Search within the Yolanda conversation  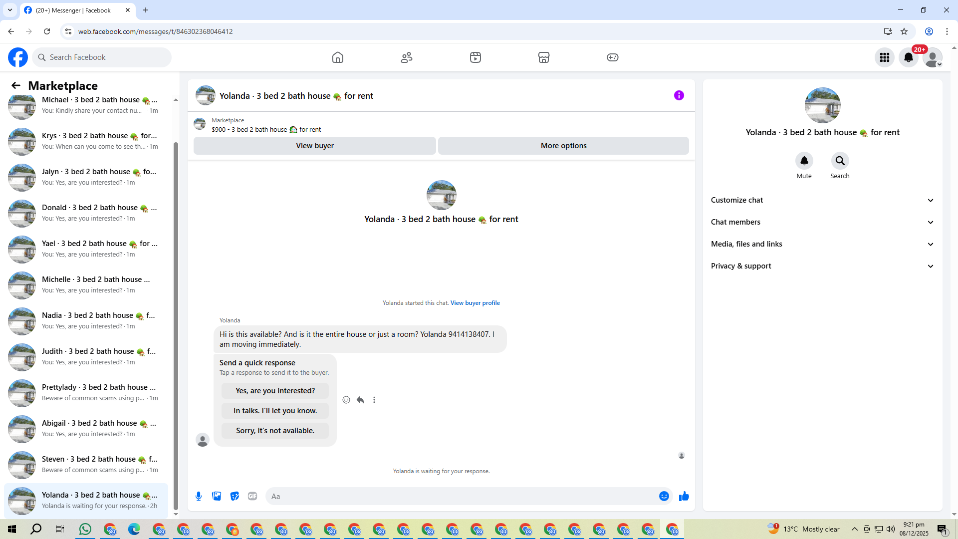coord(840,161)
